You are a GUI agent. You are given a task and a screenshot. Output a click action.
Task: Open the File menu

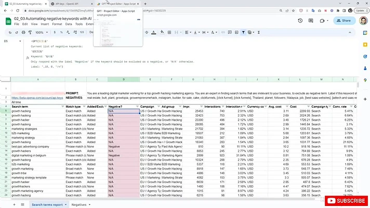click(17, 24)
